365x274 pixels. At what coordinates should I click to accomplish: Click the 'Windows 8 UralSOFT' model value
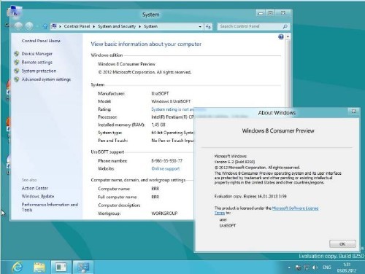pos(171,101)
